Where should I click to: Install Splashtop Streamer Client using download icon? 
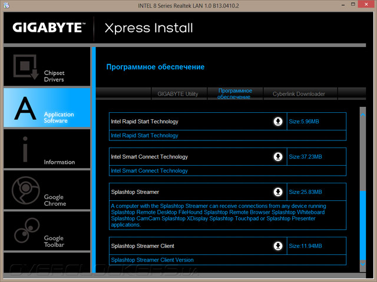click(x=278, y=246)
